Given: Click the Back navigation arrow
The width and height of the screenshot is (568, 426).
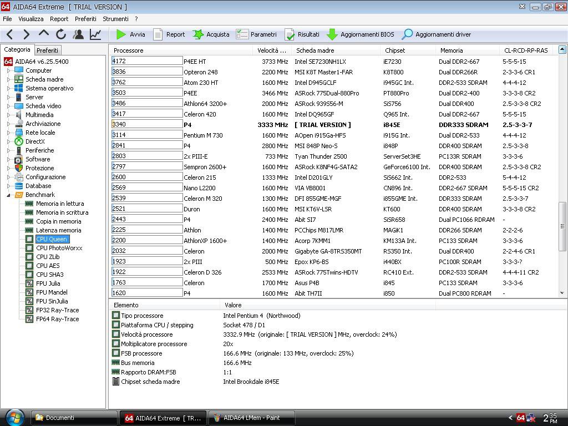Looking at the screenshot, I should tap(9, 34).
